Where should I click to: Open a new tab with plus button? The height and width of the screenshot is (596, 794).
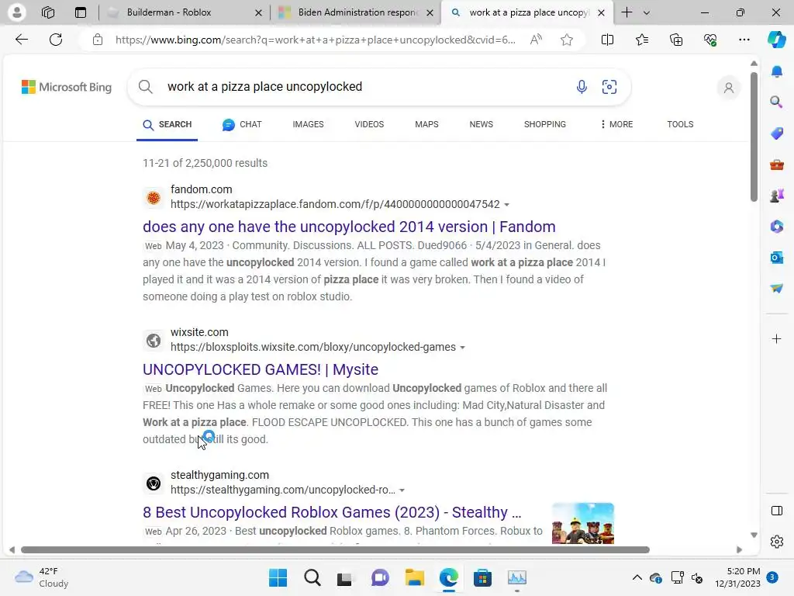pos(627,12)
